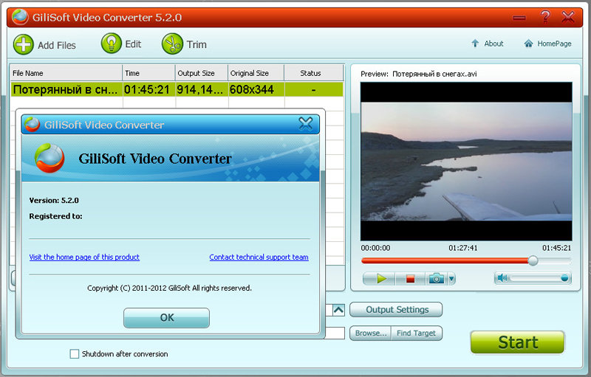Image resolution: width=591 pixels, height=377 pixels.
Task: Click the video preview image
Action: click(466, 161)
